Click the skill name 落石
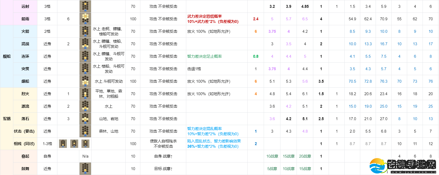Viewport: 439px width, 175px height. point(25,119)
